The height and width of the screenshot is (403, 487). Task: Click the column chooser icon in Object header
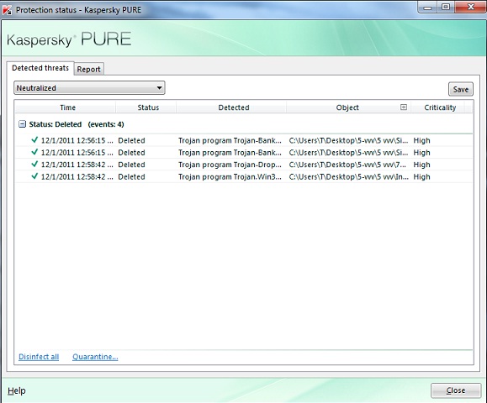coord(404,107)
